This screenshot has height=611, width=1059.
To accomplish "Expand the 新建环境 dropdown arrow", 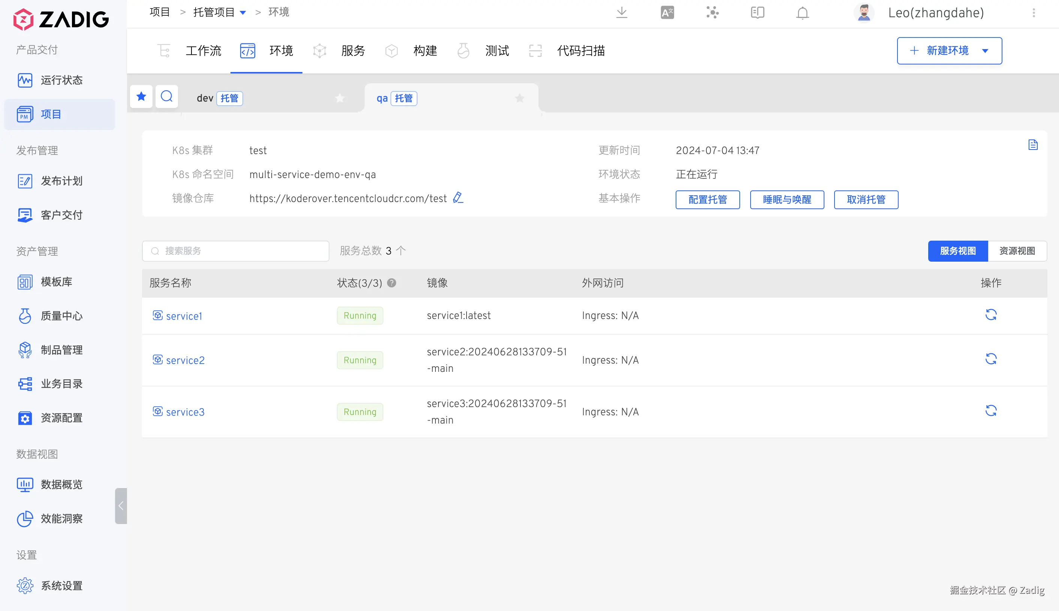I will click(985, 51).
